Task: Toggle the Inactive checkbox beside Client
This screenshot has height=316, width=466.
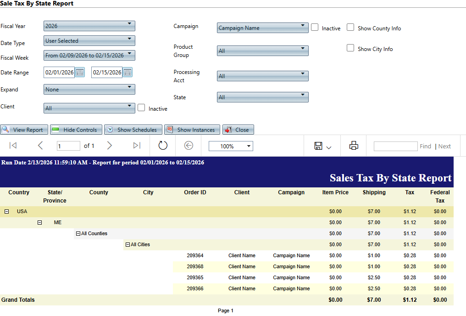Action: (x=141, y=107)
